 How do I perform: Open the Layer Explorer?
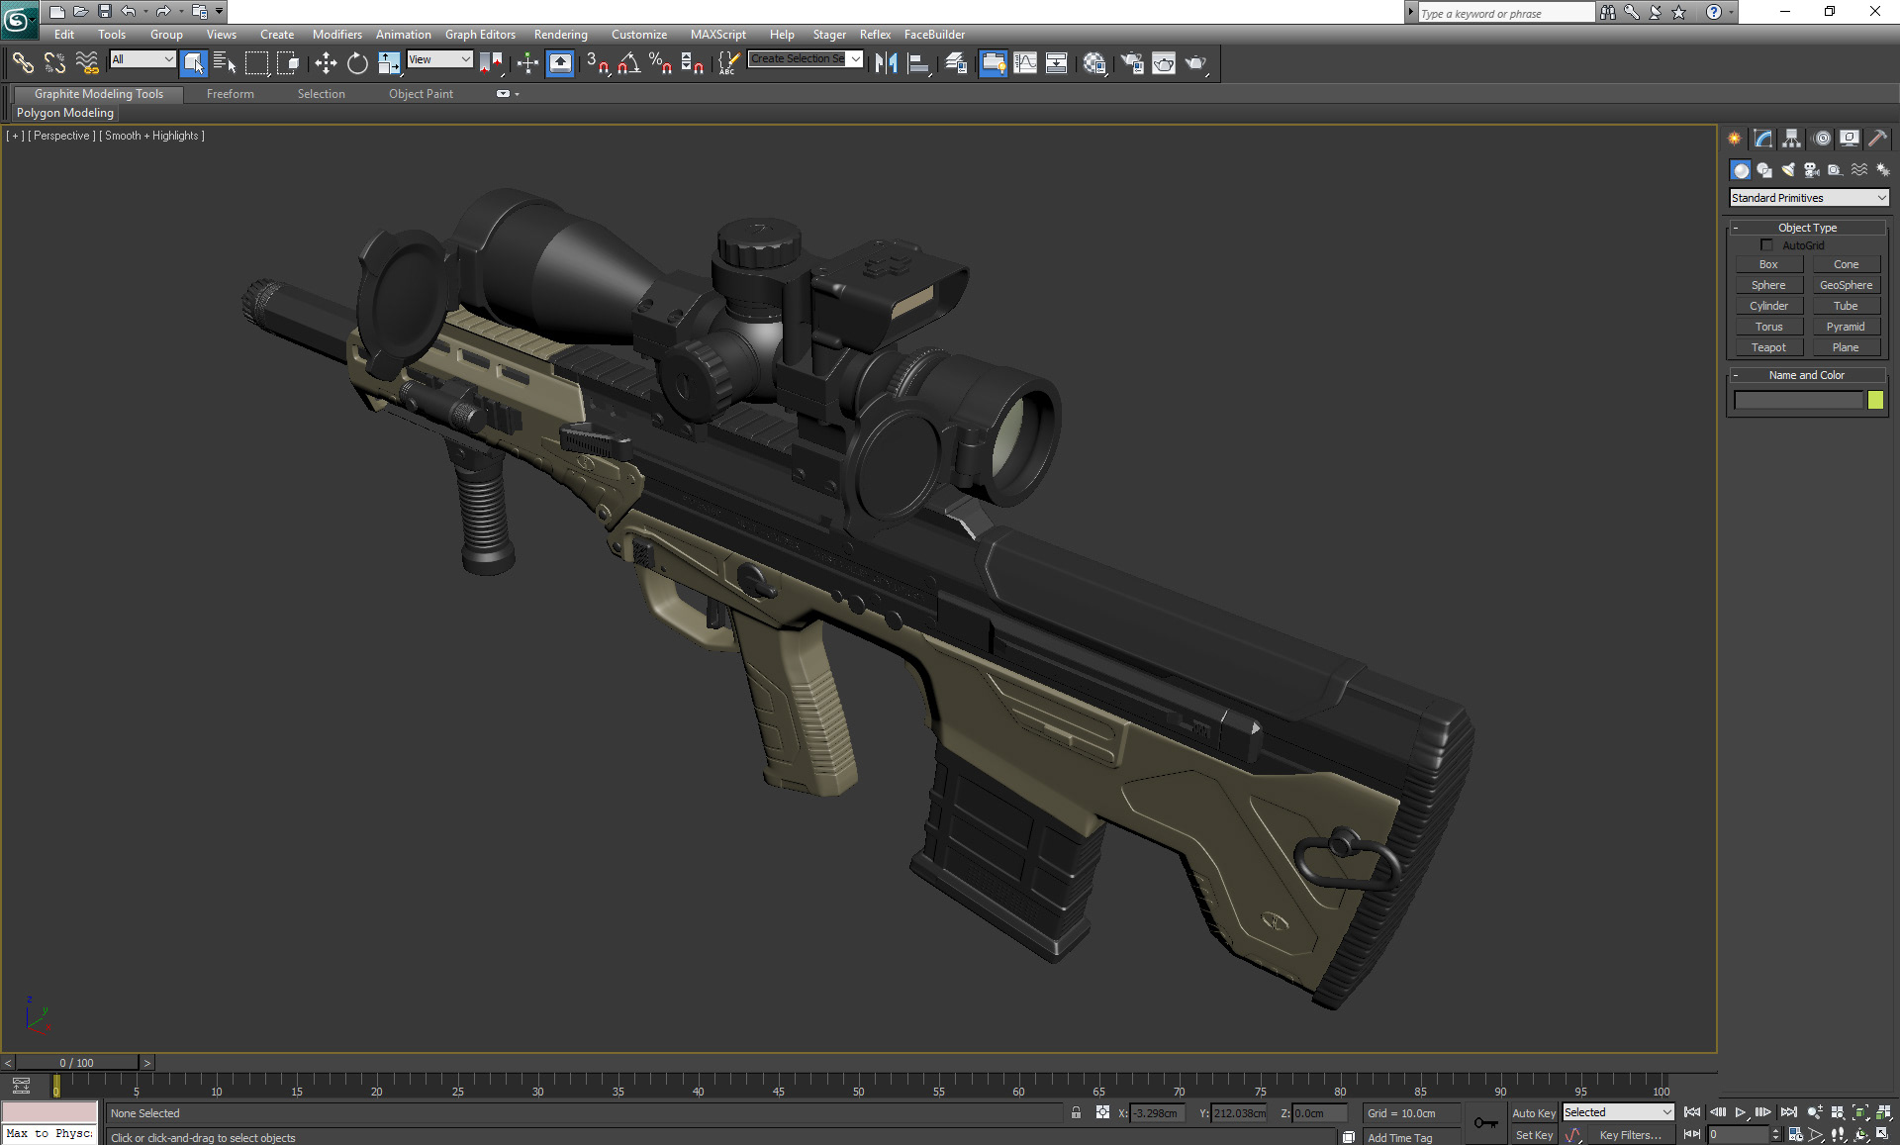tap(956, 62)
